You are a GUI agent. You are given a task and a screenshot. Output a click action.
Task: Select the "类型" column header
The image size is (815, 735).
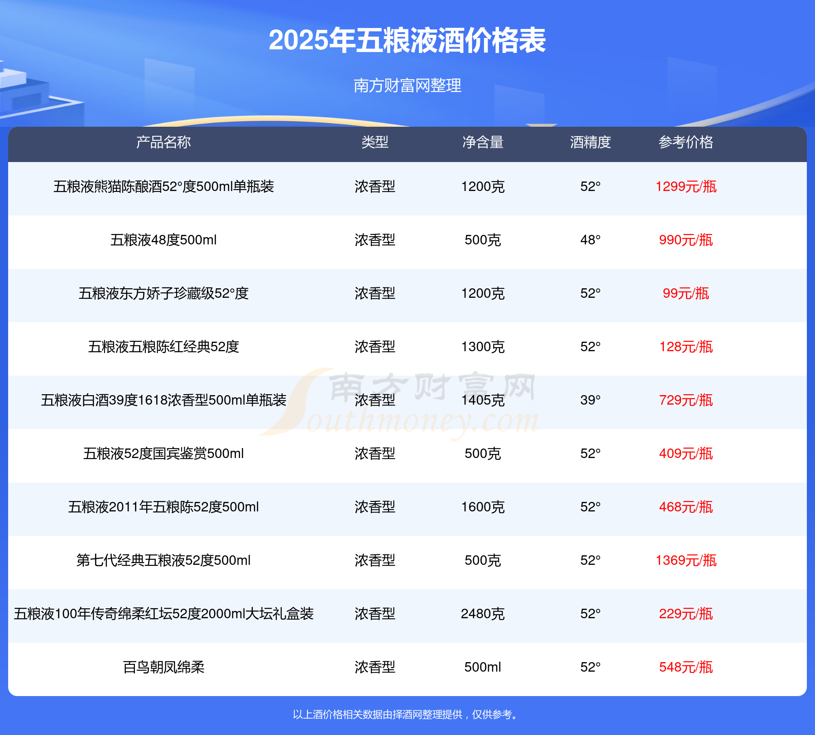coord(375,142)
